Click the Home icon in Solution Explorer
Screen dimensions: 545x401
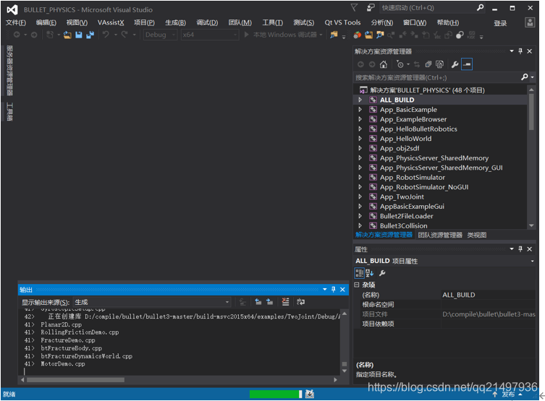click(384, 64)
